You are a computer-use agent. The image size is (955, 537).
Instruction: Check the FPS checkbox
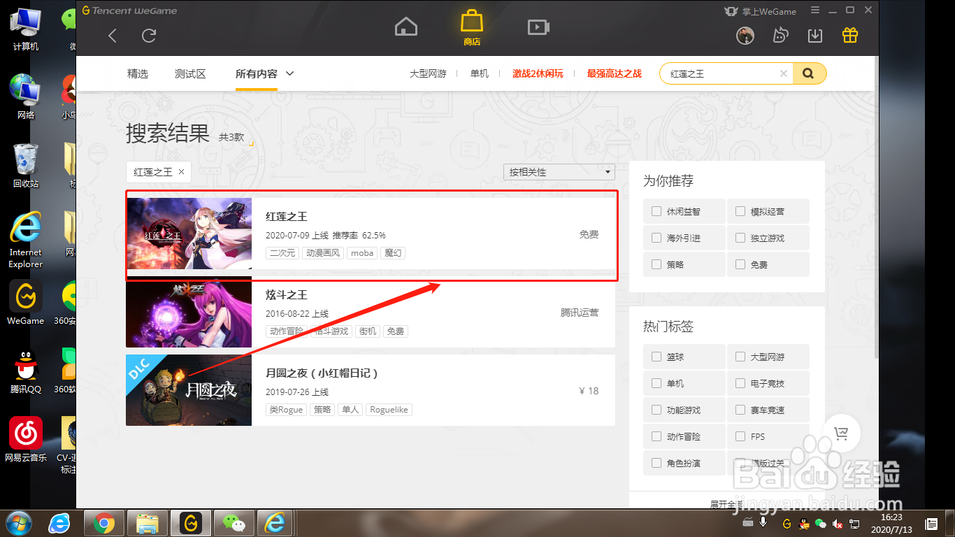click(x=740, y=436)
